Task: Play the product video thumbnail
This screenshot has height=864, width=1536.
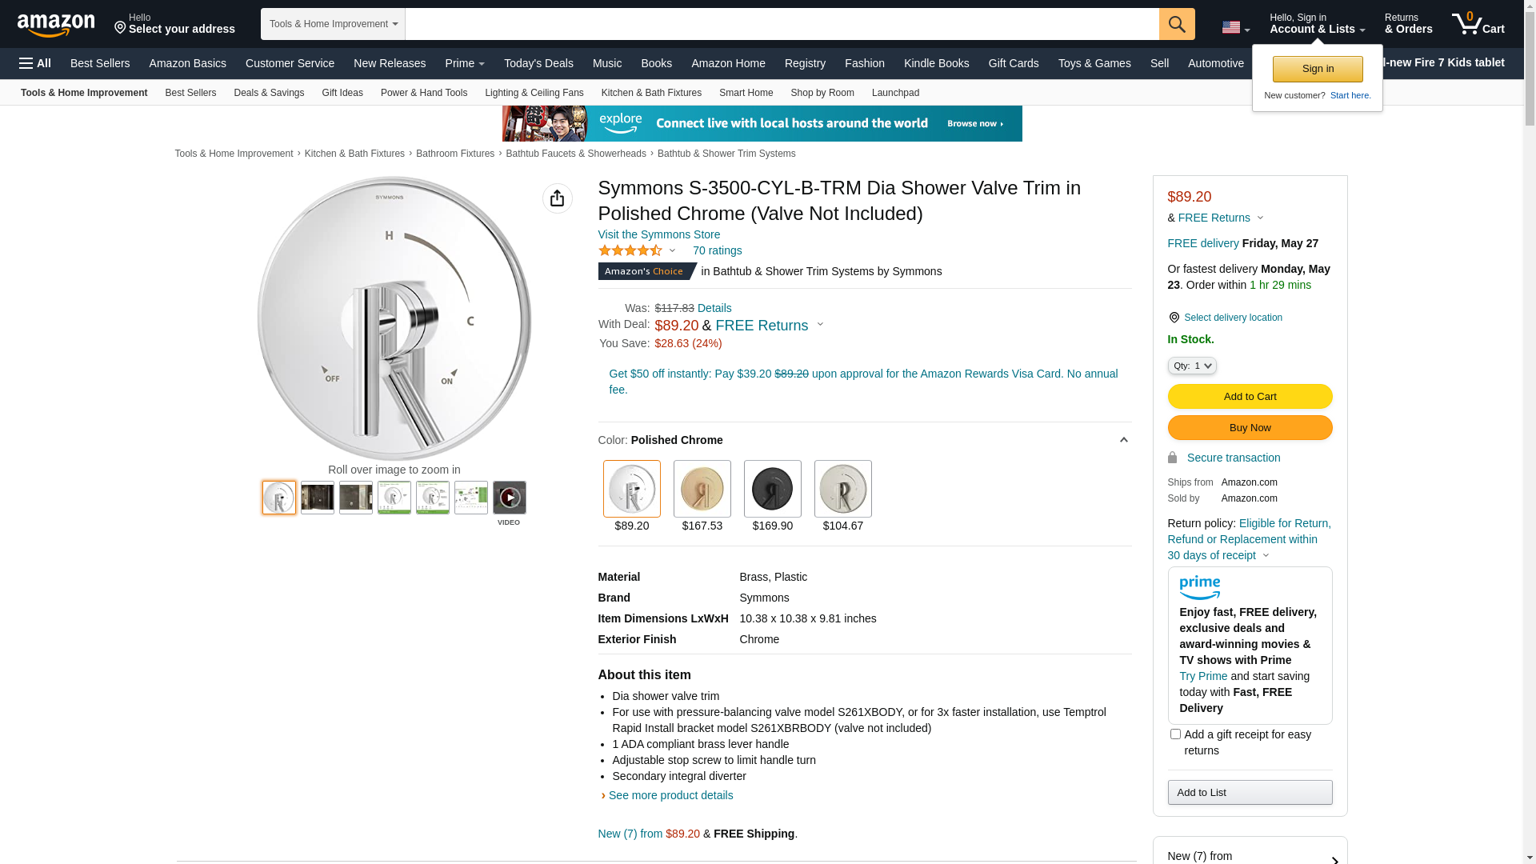Action: (x=509, y=498)
